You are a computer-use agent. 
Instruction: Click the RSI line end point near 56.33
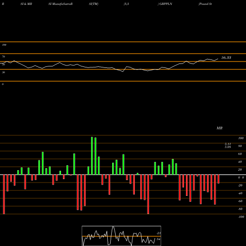pos(218,59)
